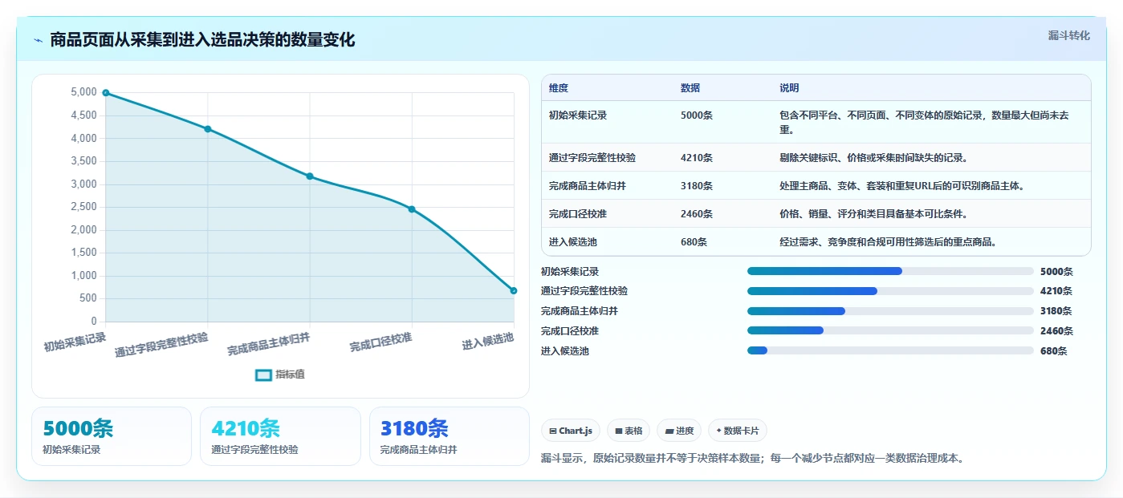This screenshot has height=498, width=1123.
Task: Click the footer note starting 漏斗显示
Action: [x=753, y=459]
